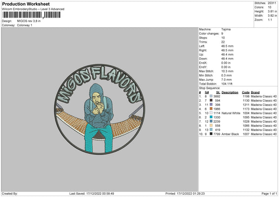
Task: Click the Code column header
Action: click(x=246, y=92)
